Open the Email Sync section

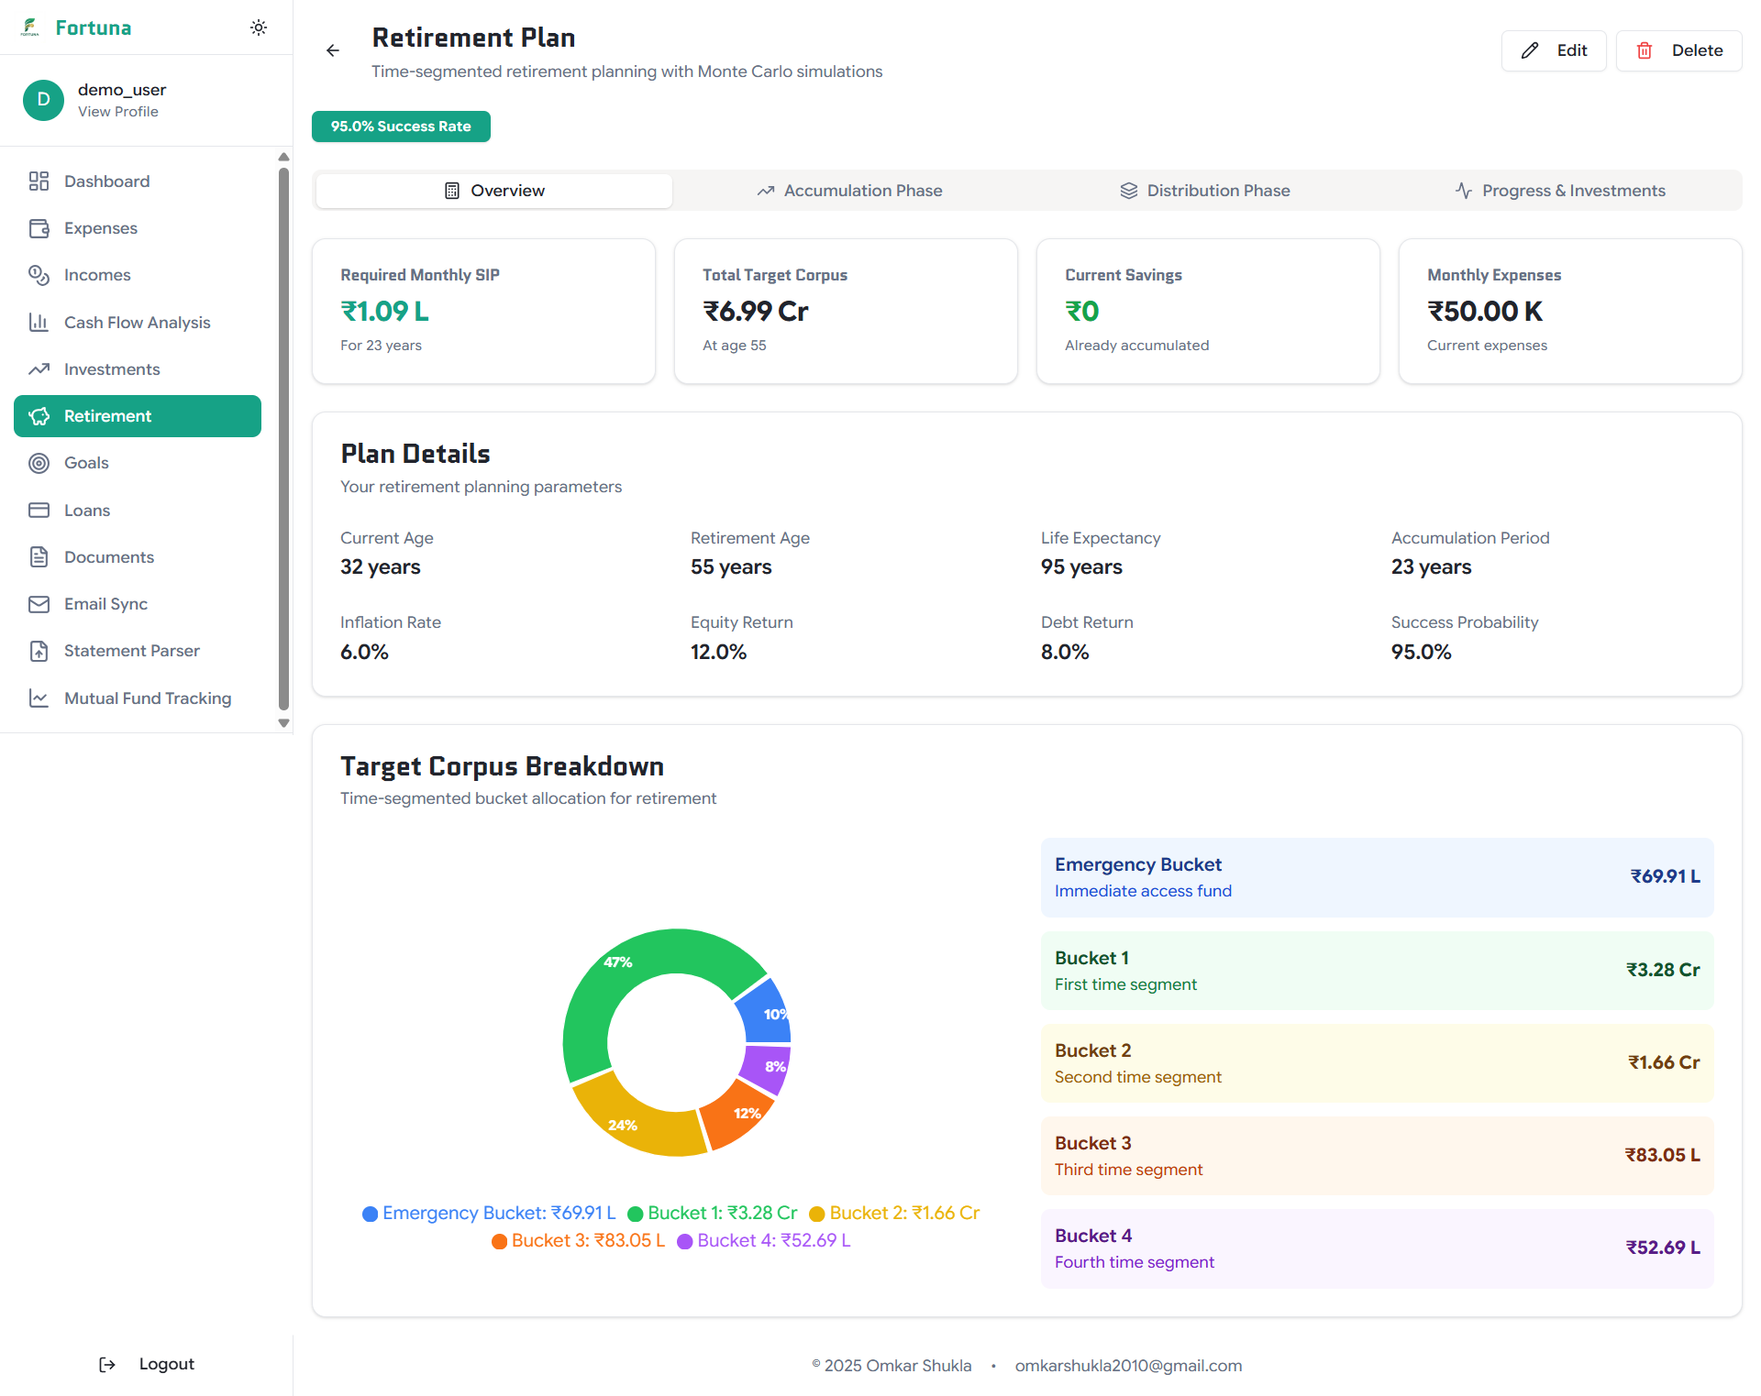105,604
